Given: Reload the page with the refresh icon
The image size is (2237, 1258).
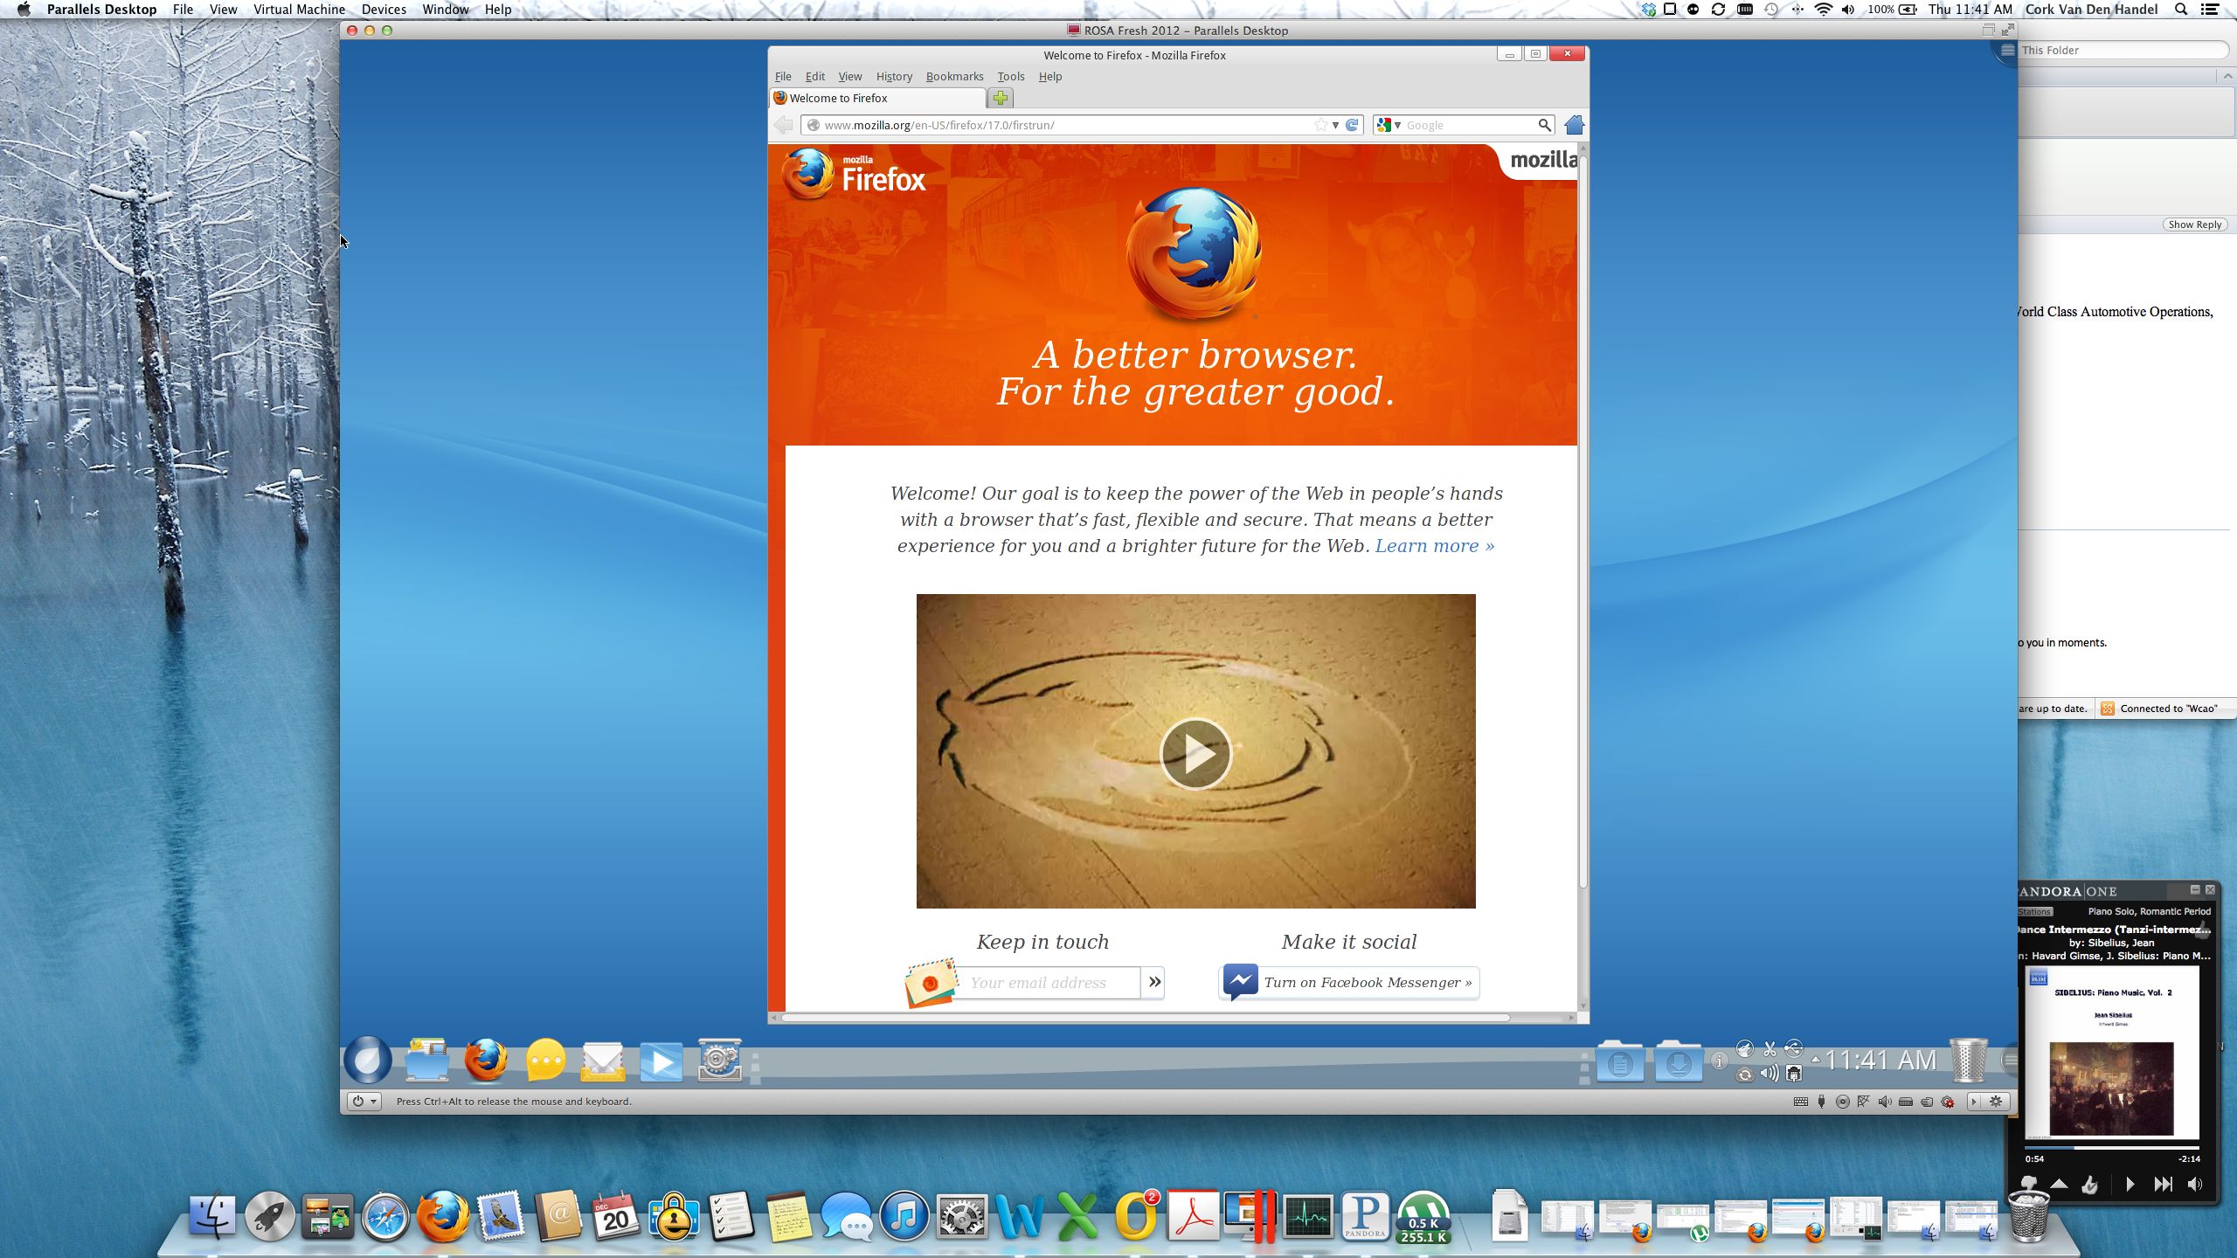Looking at the screenshot, I should tap(1352, 125).
